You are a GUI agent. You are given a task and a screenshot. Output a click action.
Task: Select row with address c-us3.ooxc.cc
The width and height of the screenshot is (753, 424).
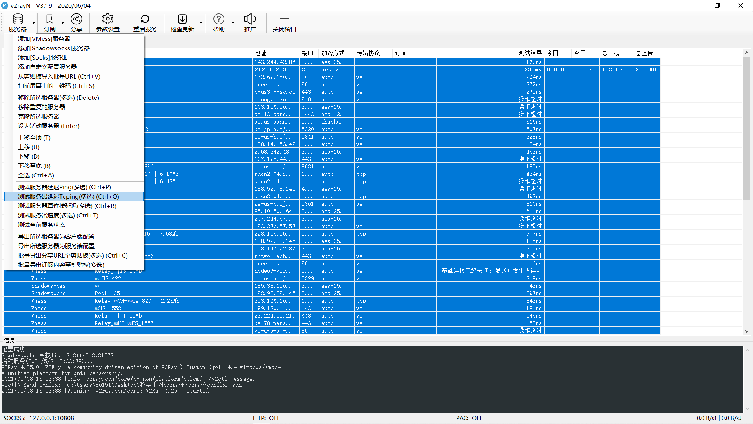click(x=332, y=92)
